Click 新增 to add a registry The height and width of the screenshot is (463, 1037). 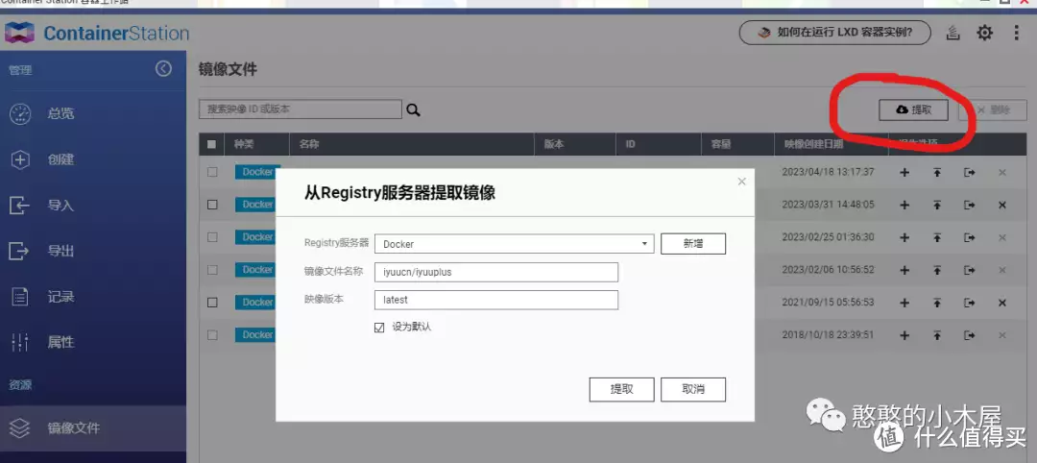(x=693, y=243)
